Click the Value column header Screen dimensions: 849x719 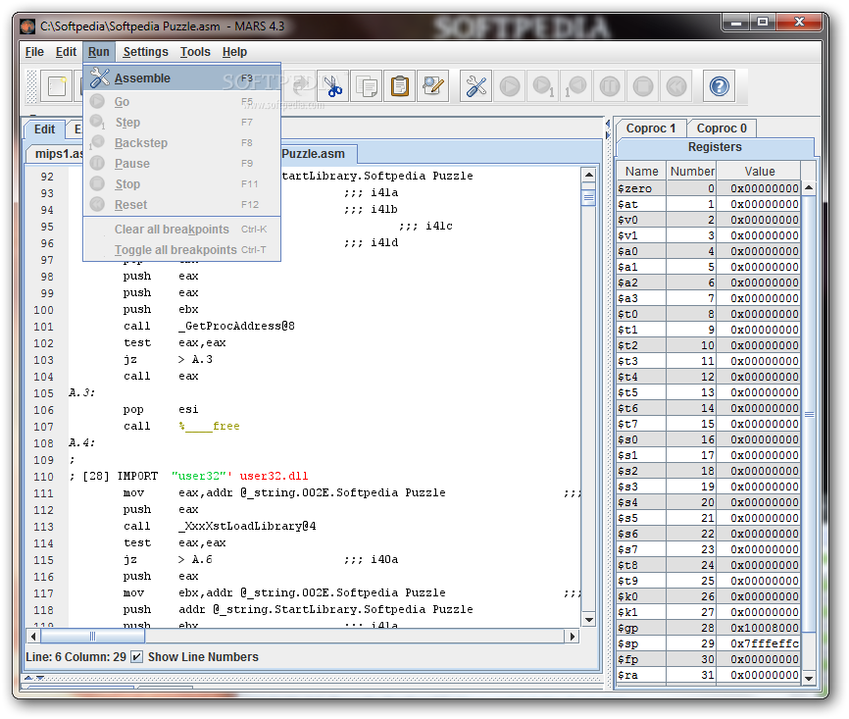point(759,172)
